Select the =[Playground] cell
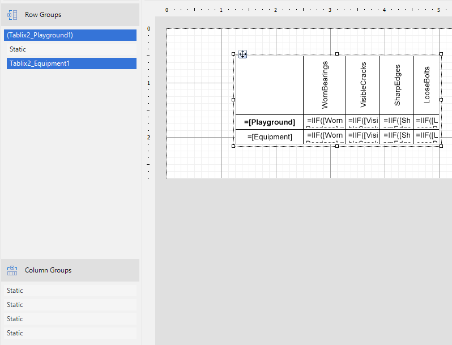The image size is (452, 345). click(269, 122)
